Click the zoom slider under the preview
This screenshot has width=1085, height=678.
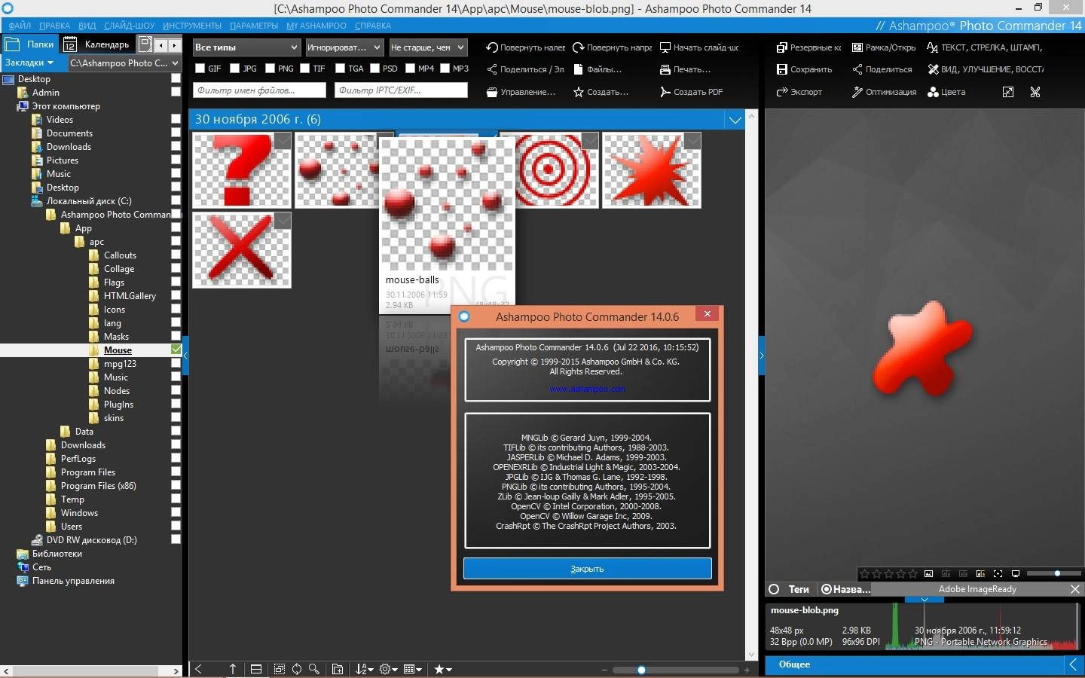coord(1053,574)
